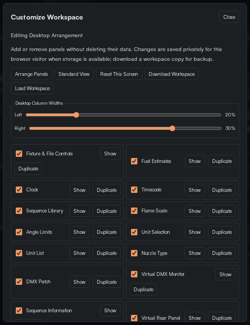Open the Load Workspace option

[32, 88]
